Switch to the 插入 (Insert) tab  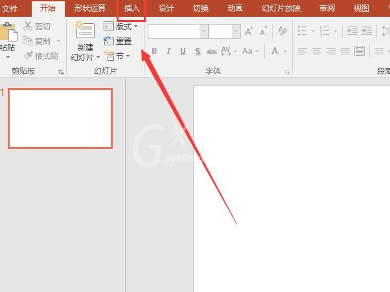tap(132, 8)
